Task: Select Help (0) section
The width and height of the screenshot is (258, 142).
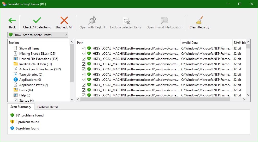Action: click(25, 95)
